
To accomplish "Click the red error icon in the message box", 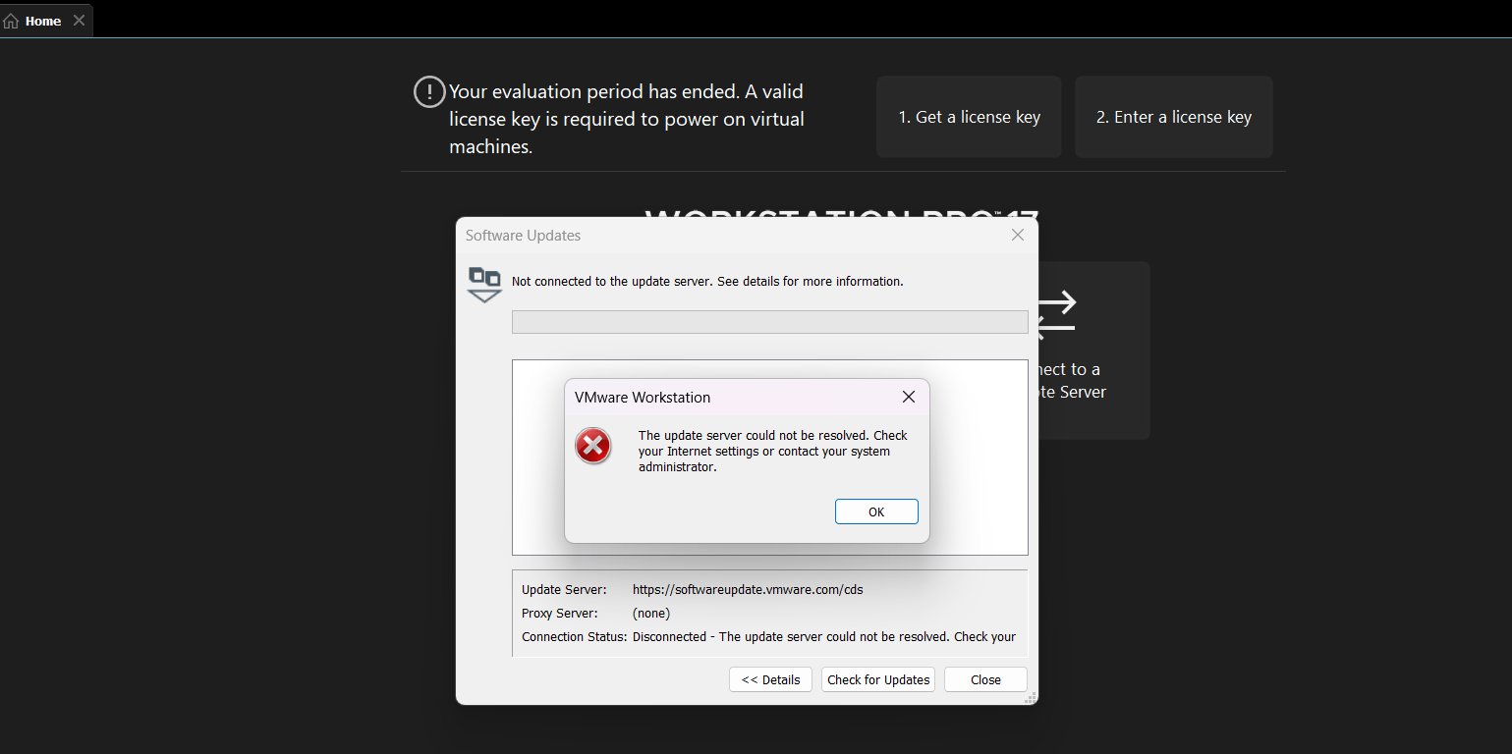I will 593,446.
